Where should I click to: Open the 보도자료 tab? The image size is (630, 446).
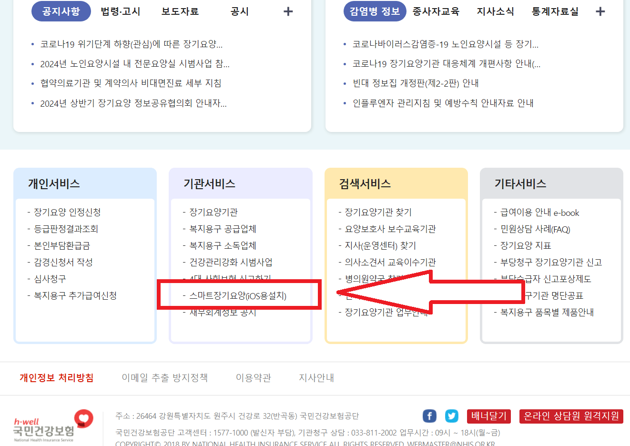click(x=179, y=11)
